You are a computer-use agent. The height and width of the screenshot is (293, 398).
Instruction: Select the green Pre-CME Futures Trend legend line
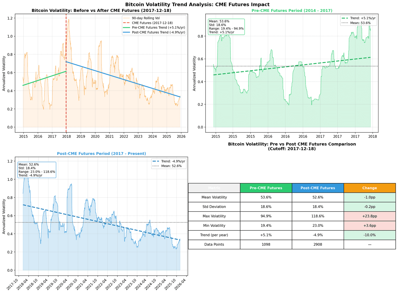coord(127,28)
